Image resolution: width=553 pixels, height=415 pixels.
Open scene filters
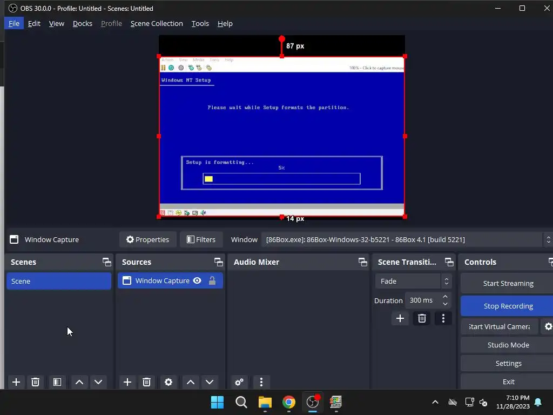(x=57, y=382)
